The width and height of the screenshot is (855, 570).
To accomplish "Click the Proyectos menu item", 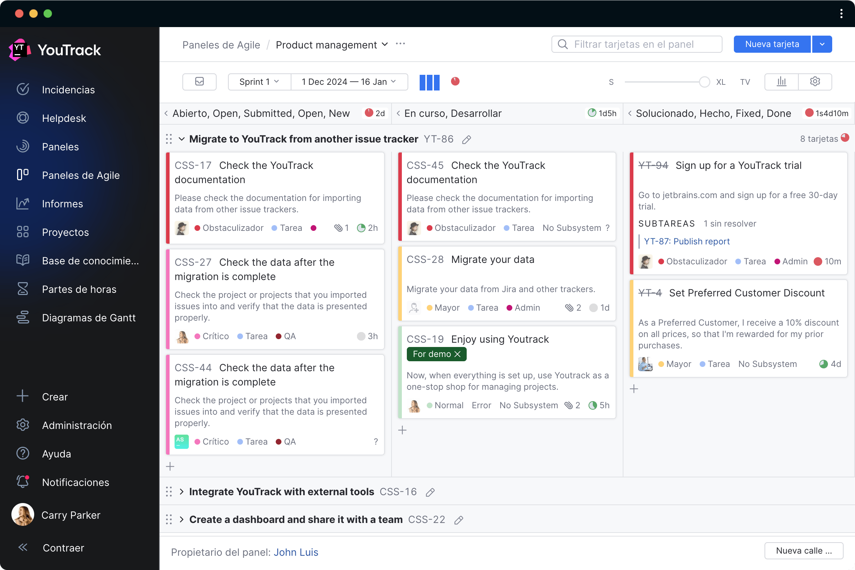I will [65, 232].
